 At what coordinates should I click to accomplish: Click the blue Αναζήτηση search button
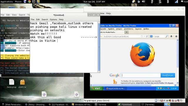coord(168,75)
